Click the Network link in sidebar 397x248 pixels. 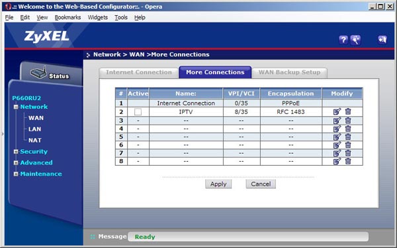tap(34, 107)
